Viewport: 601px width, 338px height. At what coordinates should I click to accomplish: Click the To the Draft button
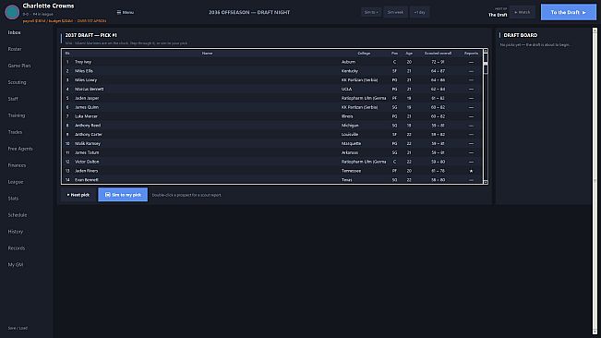[x=569, y=12]
